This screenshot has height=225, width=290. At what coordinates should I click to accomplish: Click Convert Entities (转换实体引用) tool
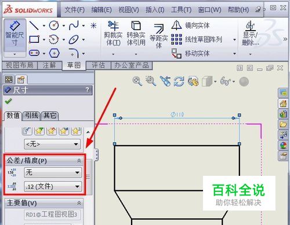[136, 34]
